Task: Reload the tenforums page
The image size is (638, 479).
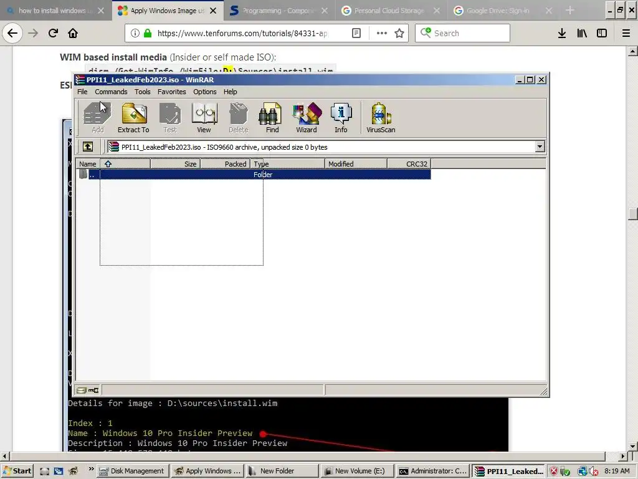Action: 53,33
